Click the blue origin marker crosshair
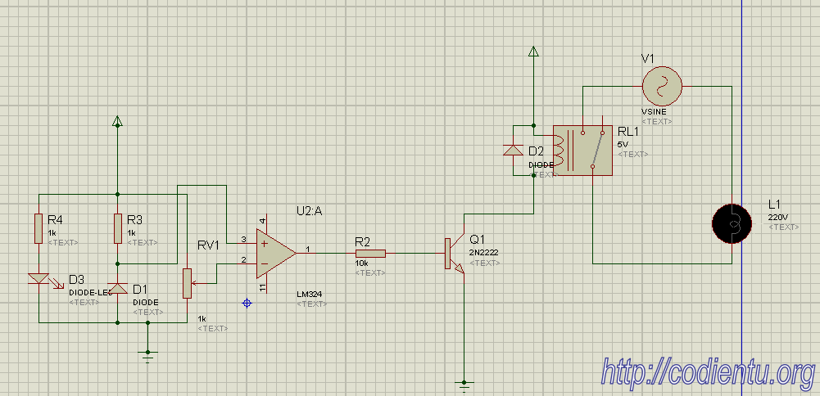This screenshot has height=396, width=820. tap(247, 303)
